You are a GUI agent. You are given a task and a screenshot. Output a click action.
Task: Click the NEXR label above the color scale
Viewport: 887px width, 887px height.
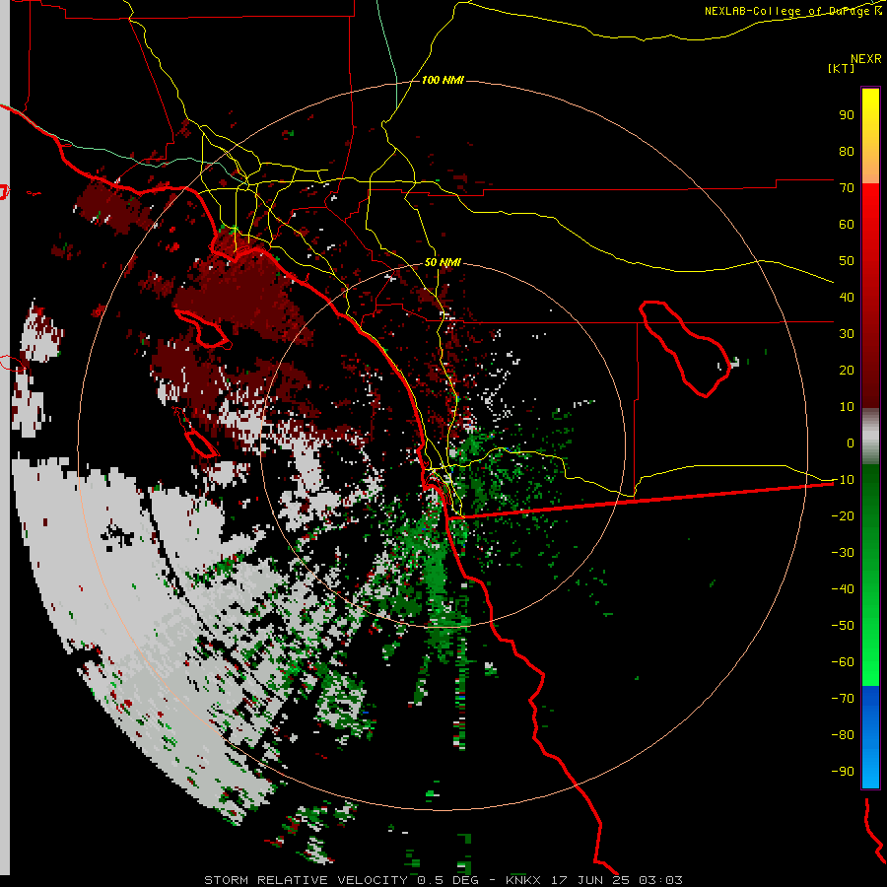pyautogui.click(x=866, y=59)
